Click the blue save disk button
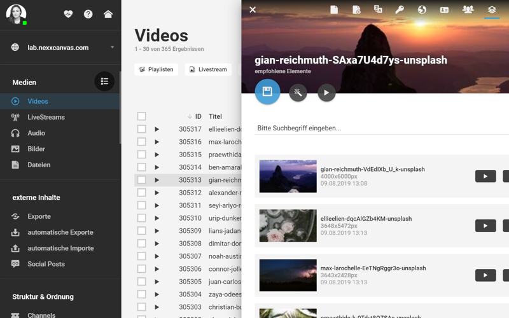The width and height of the screenshot is (509, 318). click(x=267, y=92)
